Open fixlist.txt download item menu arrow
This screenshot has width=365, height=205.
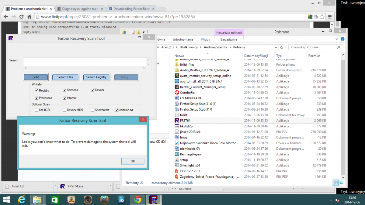(x=55, y=186)
